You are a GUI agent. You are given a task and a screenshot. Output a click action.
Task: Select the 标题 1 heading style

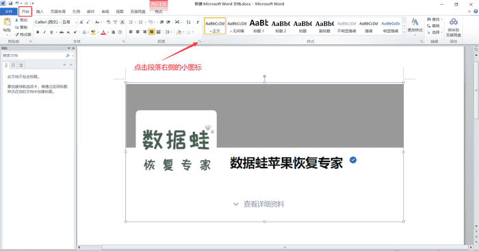259,26
